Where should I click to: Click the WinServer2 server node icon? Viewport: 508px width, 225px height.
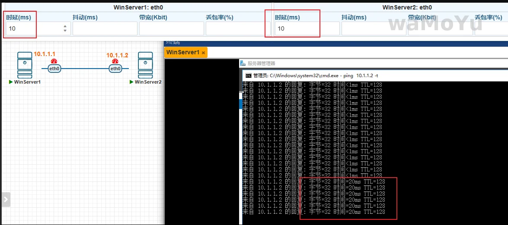[145, 65]
